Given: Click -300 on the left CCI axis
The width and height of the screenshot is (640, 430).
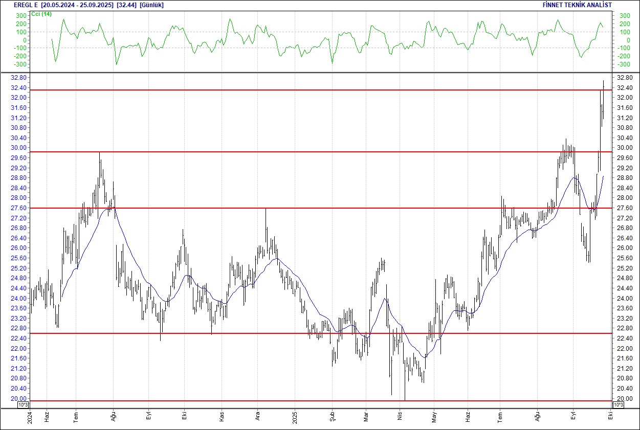Looking at the screenshot, I should pyautogui.click(x=20, y=64).
